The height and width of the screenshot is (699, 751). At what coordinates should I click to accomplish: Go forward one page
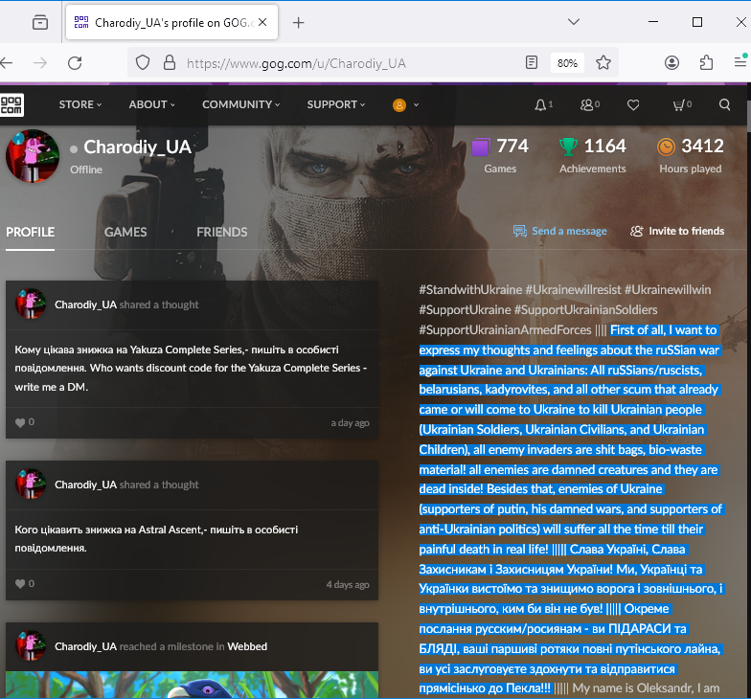pyautogui.click(x=40, y=63)
